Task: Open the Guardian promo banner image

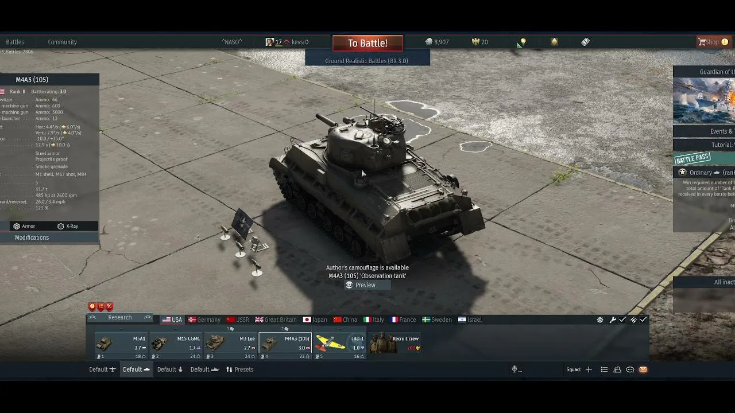Action: pyautogui.click(x=704, y=101)
